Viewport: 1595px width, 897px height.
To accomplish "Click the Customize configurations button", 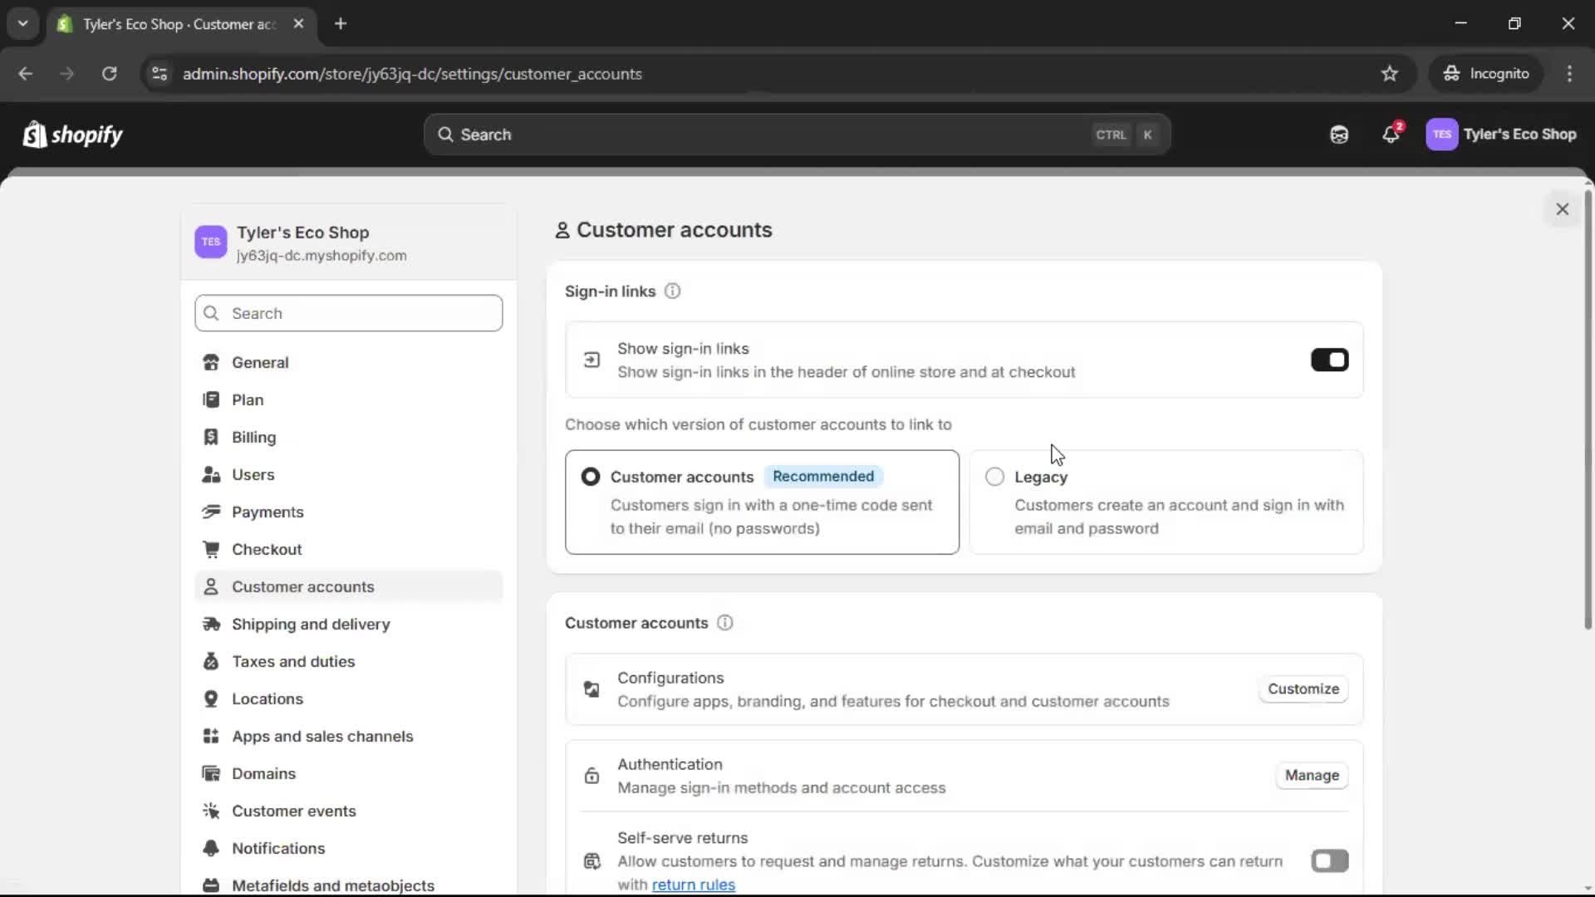I will pos(1303,689).
